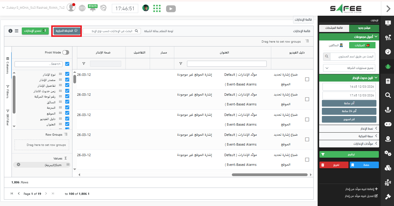
Task: Select the first alarm row checkbox
Action: [307, 79]
